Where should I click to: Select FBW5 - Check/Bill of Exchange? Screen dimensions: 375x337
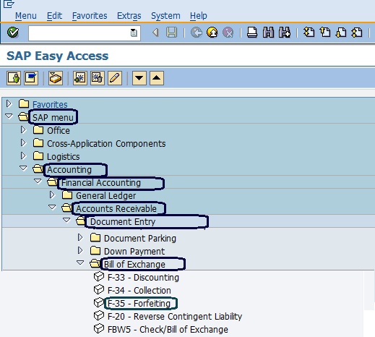[x=168, y=330]
